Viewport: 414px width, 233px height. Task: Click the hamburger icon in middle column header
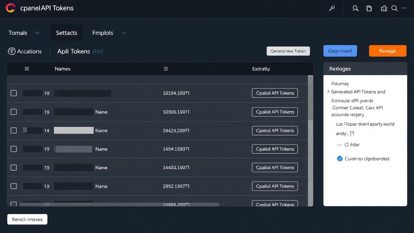(166, 69)
